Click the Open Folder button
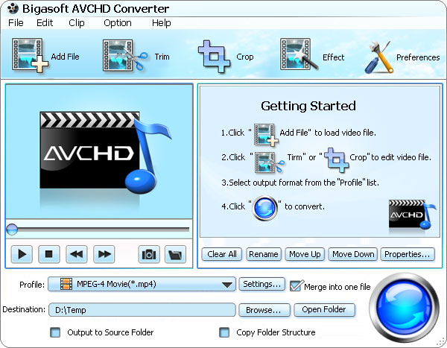447x348 pixels. [x=324, y=310]
